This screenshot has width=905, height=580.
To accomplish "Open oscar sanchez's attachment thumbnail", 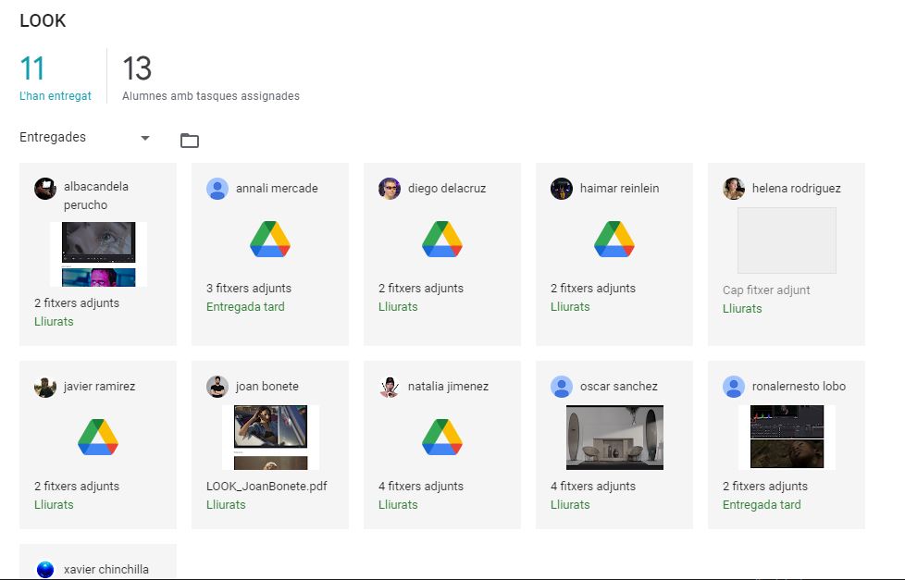I will point(614,437).
